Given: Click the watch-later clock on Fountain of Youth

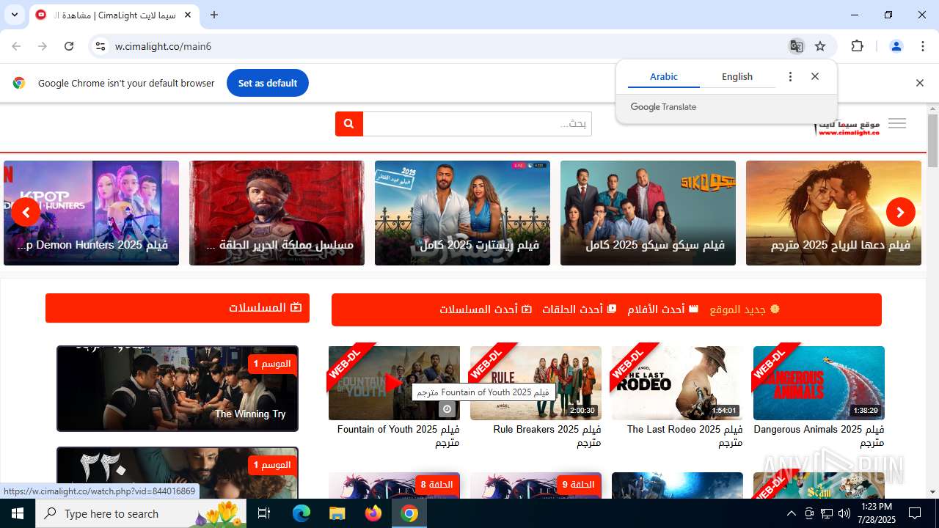Looking at the screenshot, I should [447, 409].
